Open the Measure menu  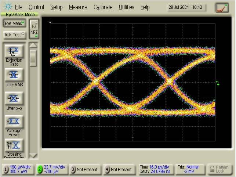click(x=78, y=7)
